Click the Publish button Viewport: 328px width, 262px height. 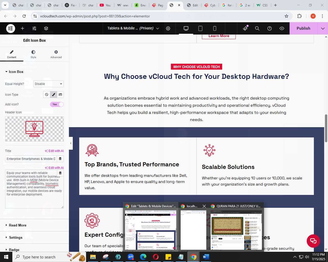[x=303, y=28]
